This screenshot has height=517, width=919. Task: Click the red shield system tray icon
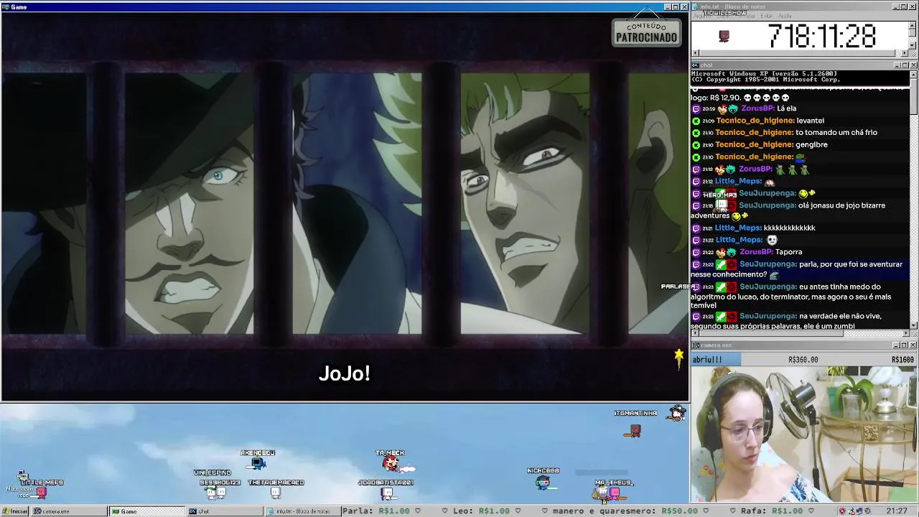click(x=842, y=511)
